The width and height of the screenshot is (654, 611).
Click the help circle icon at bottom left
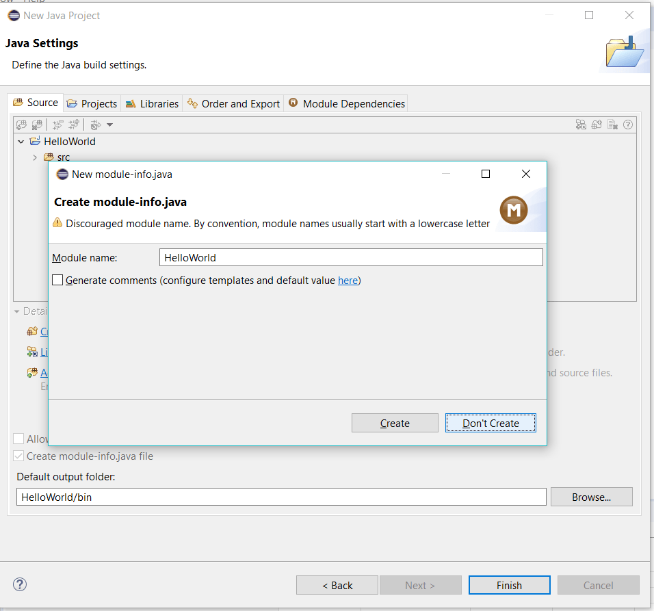point(19,584)
